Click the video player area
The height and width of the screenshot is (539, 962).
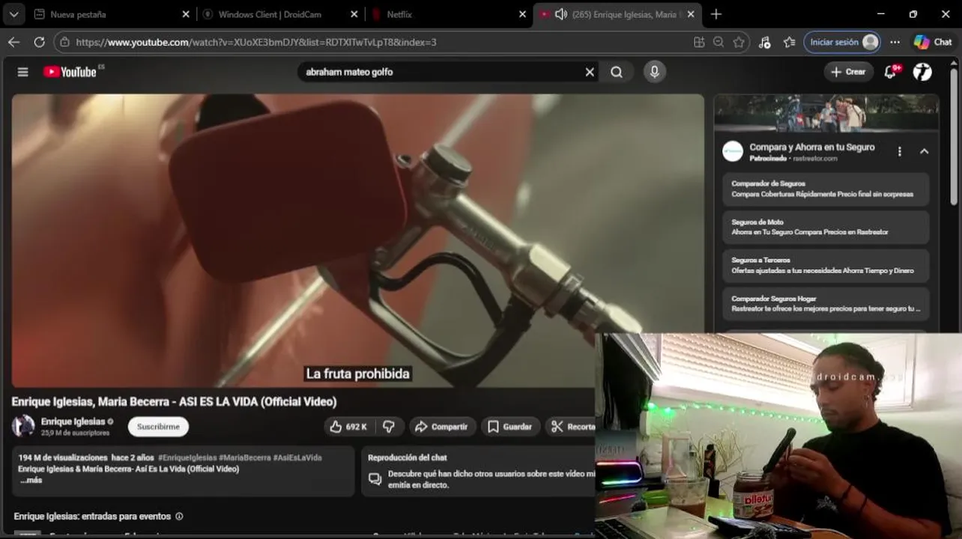pos(357,240)
